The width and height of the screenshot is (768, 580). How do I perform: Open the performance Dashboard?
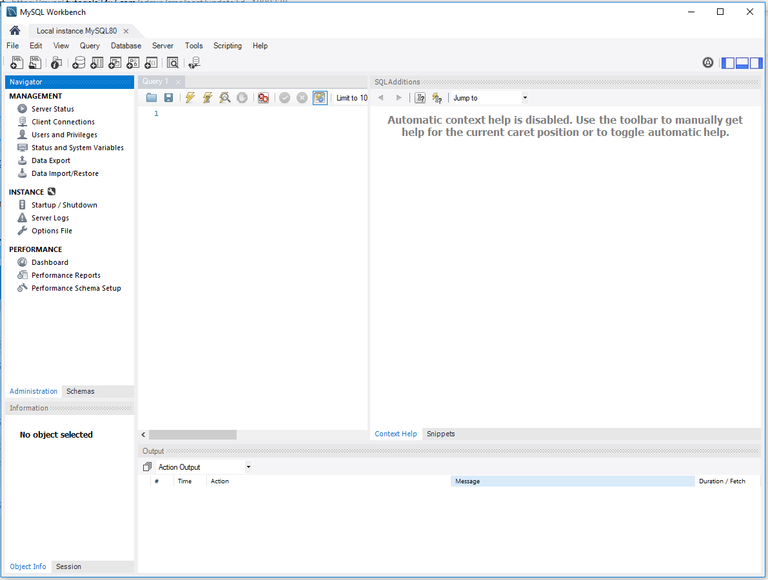pyautogui.click(x=50, y=262)
